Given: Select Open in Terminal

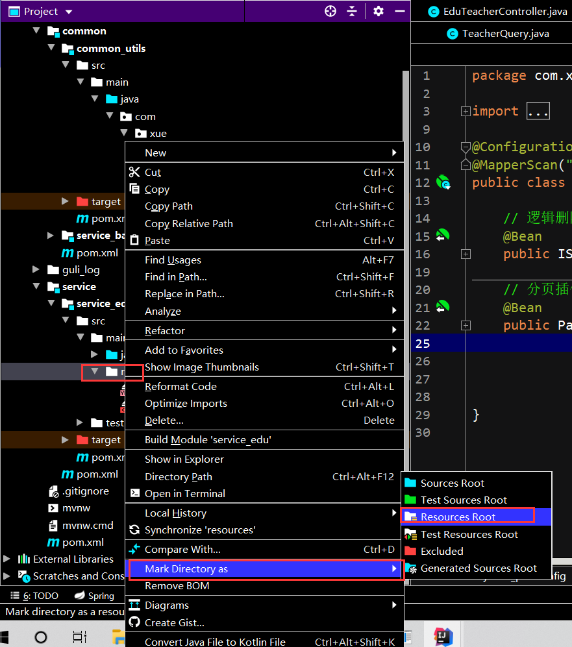Looking at the screenshot, I should (264, 493).
